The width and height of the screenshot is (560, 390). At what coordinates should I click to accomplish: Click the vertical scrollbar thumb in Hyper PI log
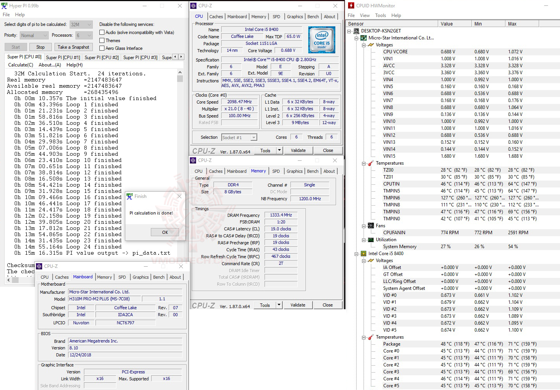pos(180,78)
